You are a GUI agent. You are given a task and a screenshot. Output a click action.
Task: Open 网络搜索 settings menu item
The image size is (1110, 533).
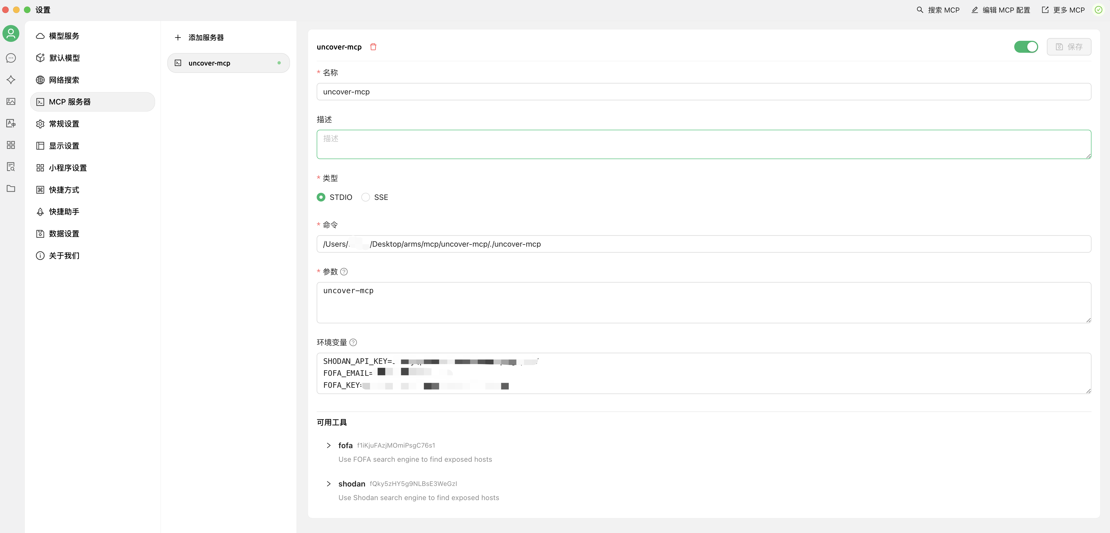tap(64, 80)
